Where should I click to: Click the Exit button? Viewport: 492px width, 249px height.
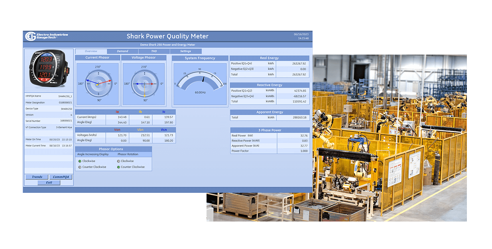[49, 182]
